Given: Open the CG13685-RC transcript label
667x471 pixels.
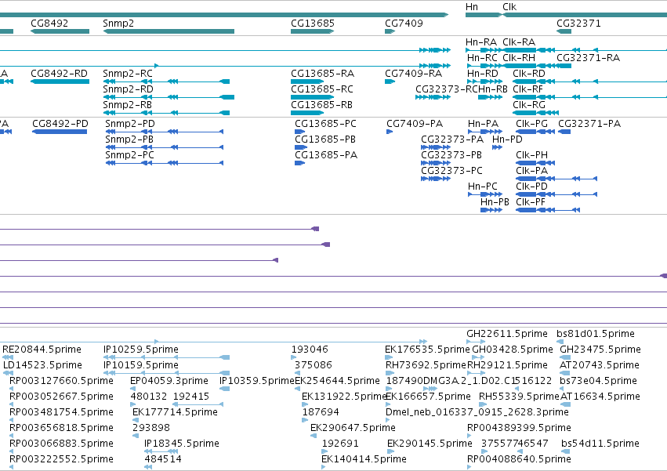Looking at the screenshot, I should pos(322,89).
